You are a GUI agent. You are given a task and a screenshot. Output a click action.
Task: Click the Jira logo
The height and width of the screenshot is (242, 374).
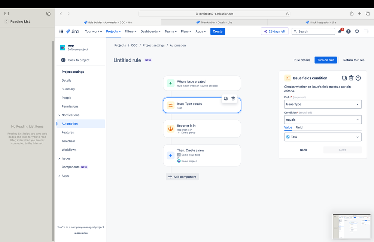(72, 31)
